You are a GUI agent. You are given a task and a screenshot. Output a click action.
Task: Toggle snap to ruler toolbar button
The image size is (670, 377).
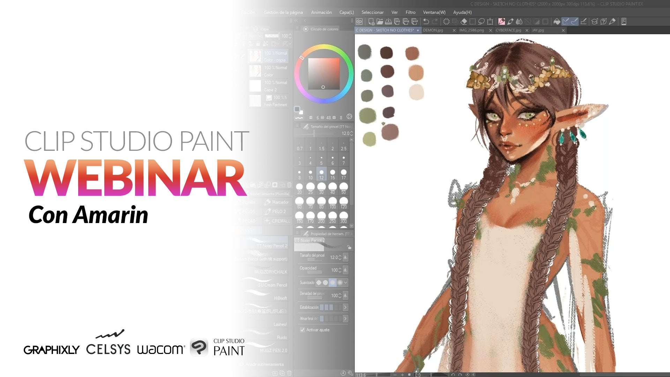566,22
